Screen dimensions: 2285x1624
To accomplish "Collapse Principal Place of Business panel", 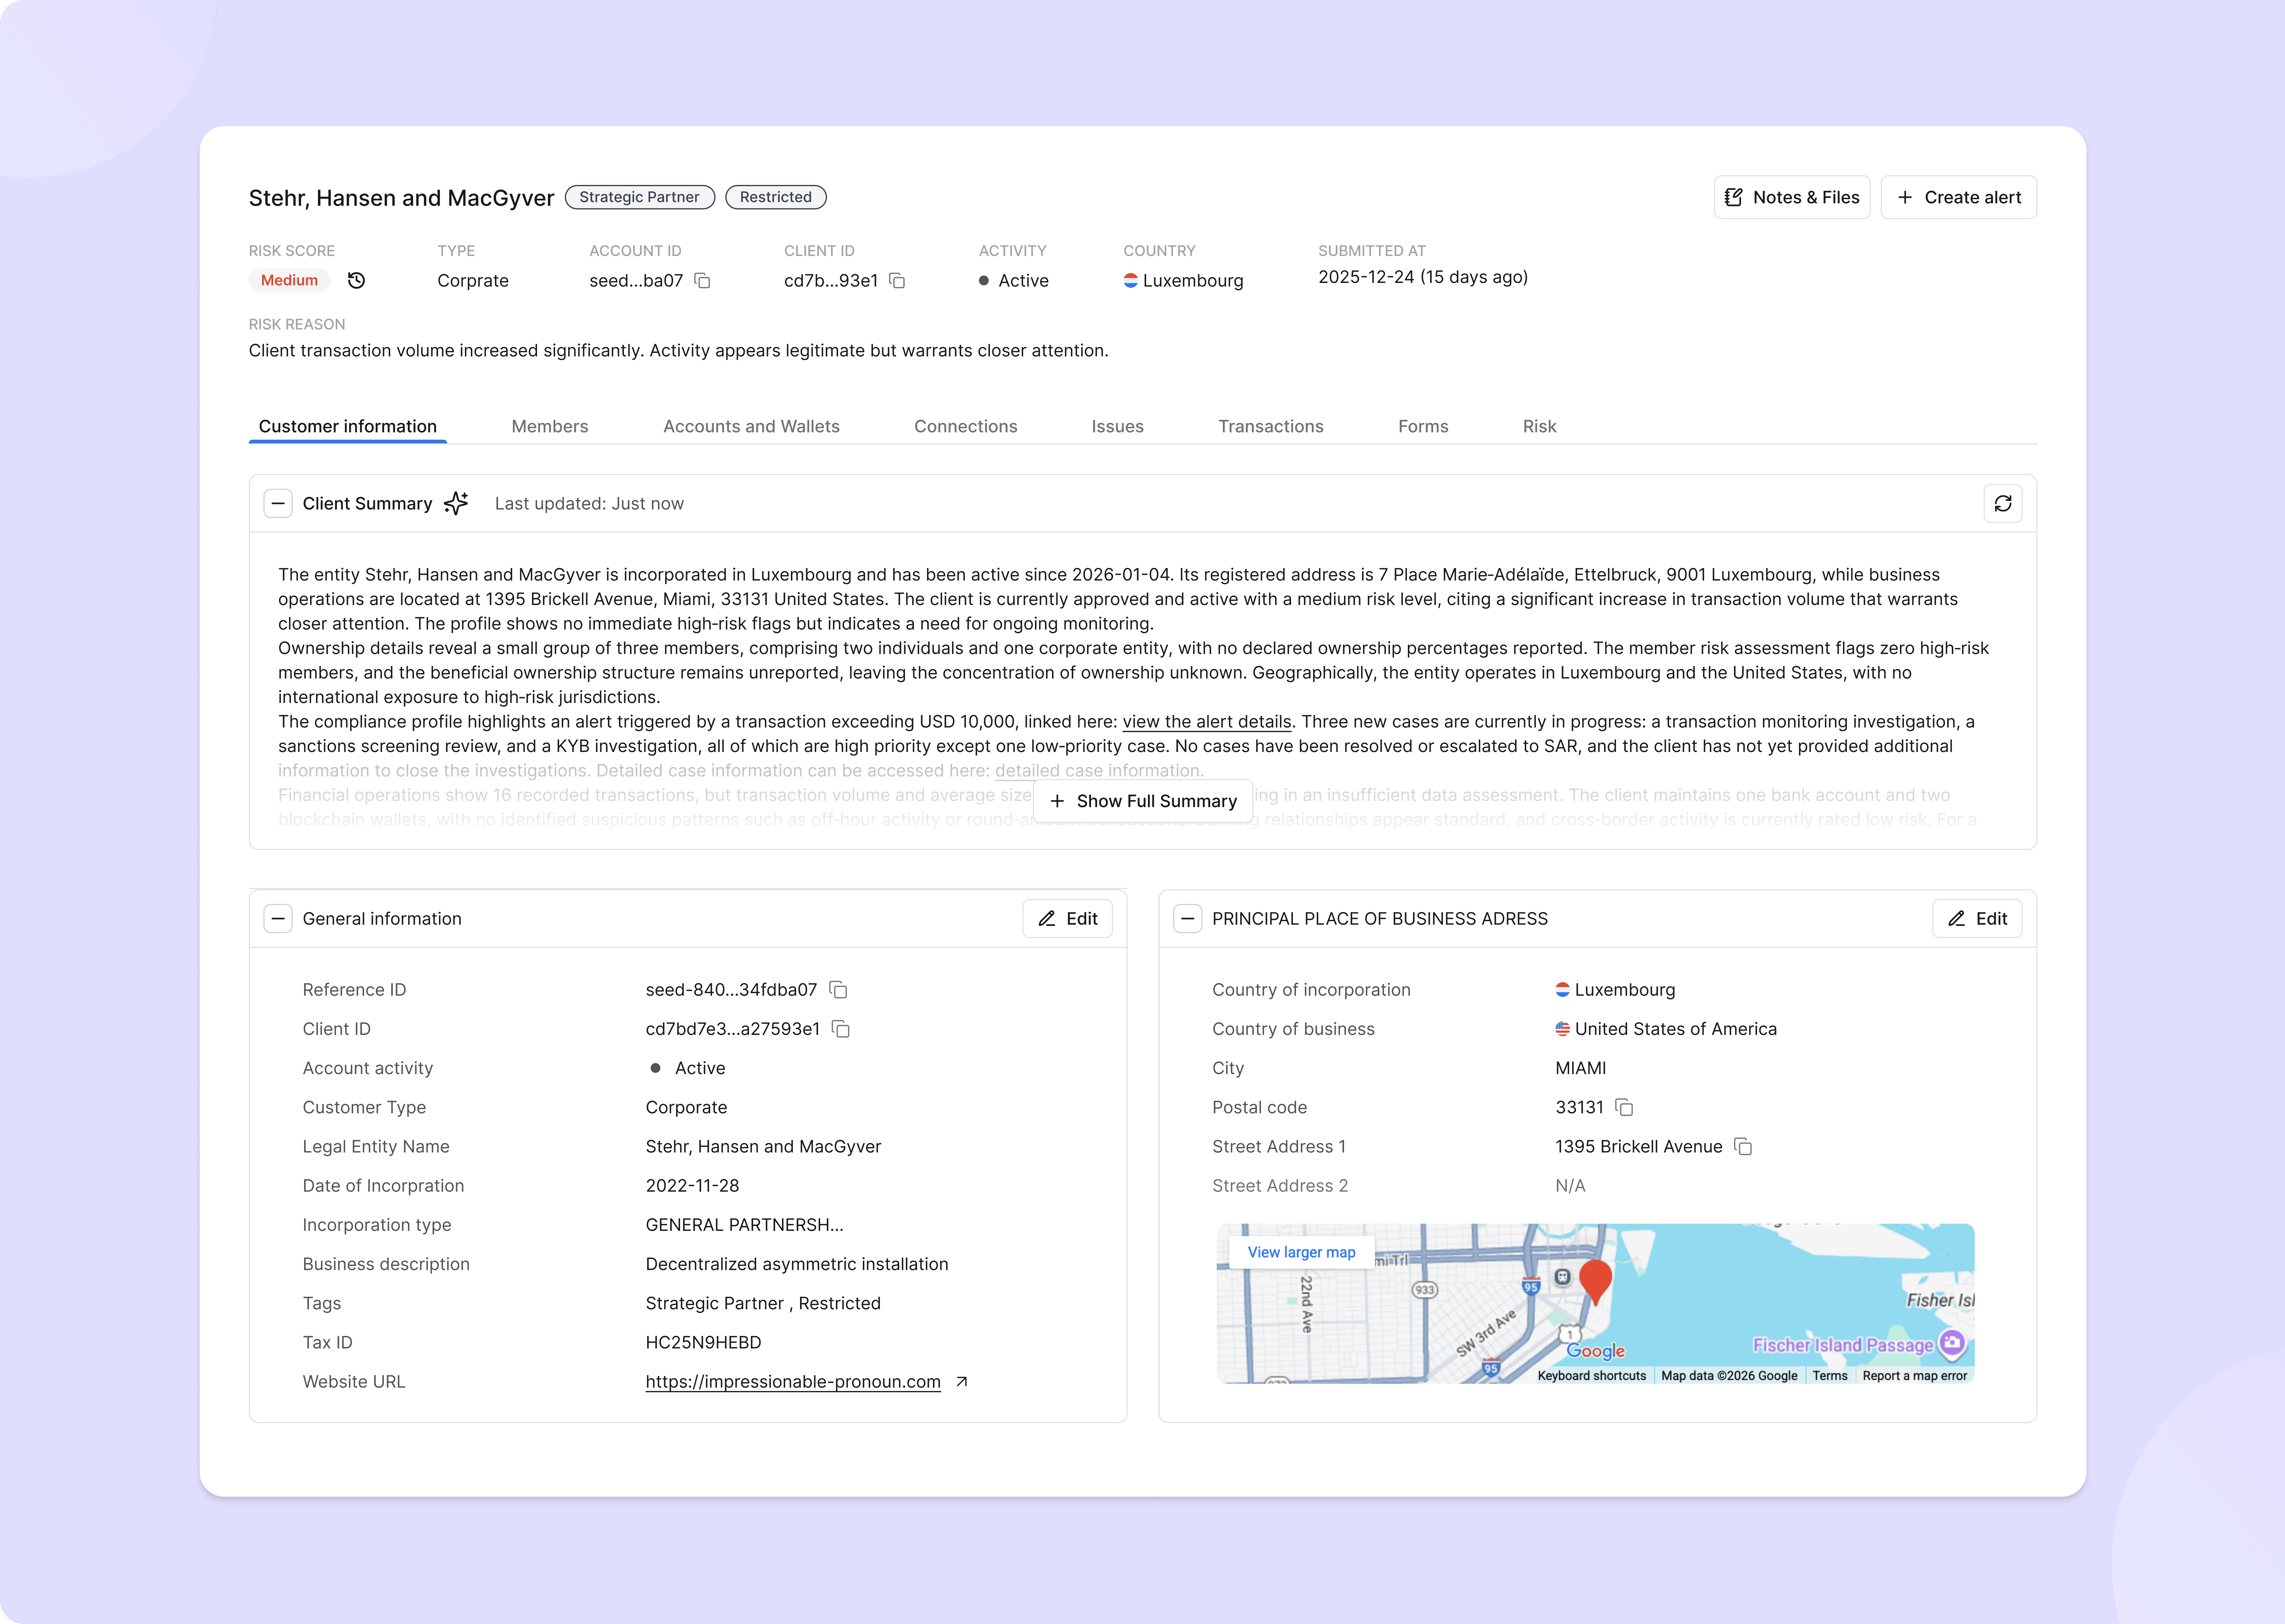I will (1188, 919).
